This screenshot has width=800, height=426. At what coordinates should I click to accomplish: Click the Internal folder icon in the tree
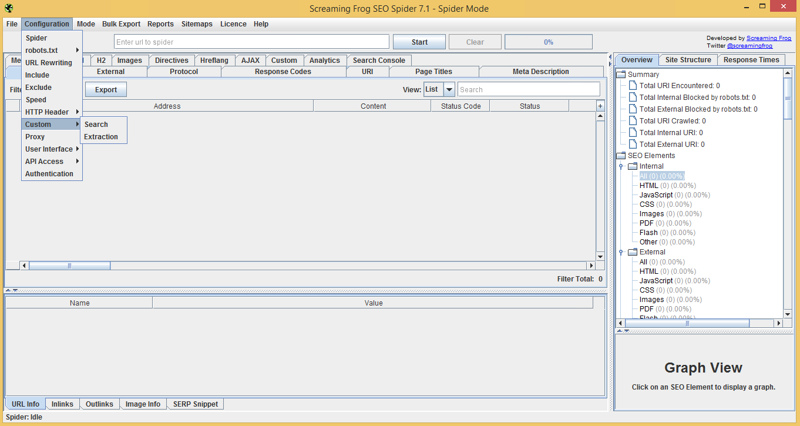[x=633, y=166]
